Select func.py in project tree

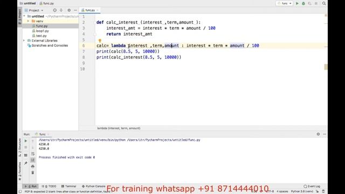(50, 26)
